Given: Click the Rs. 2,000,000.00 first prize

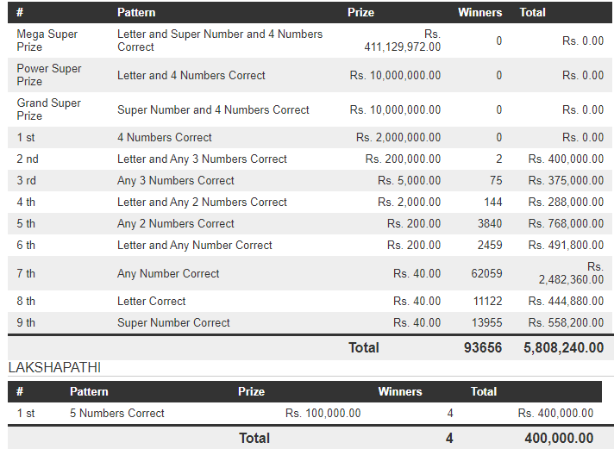Looking at the screenshot, I should pos(398,137).
